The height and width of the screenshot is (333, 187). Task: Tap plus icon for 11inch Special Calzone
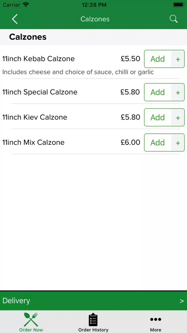click(x=178, y=92)
